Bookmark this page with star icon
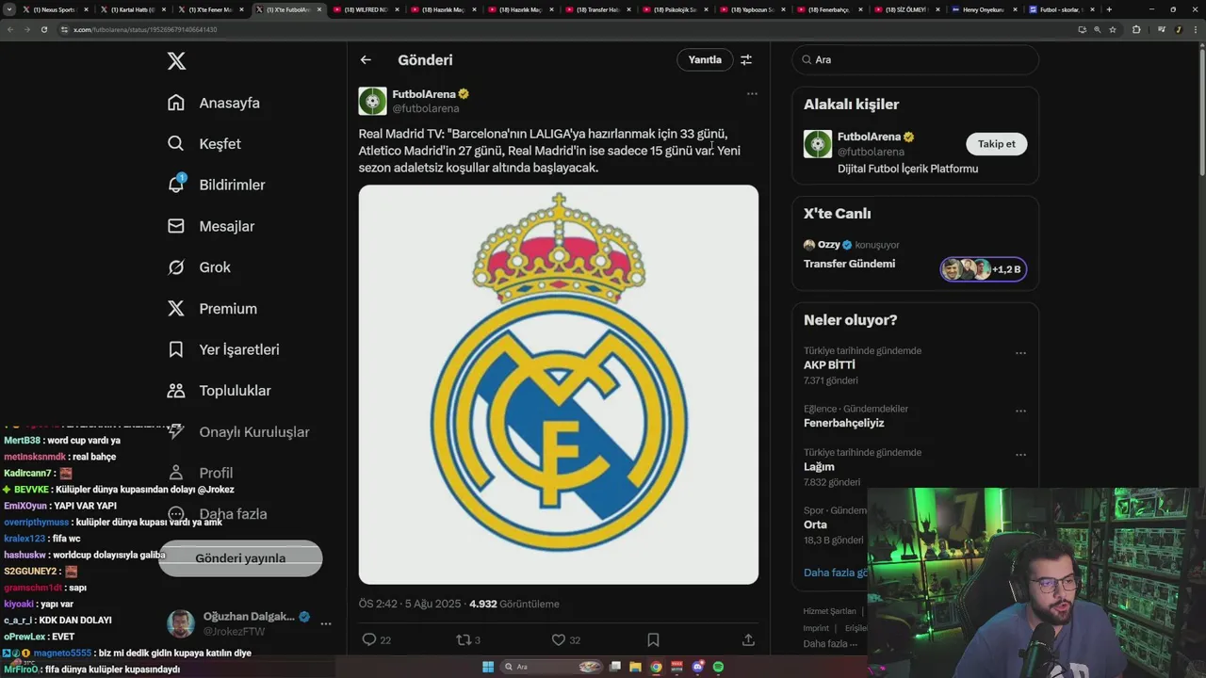This screenshot has height=678, width=1206. (x=1113, y=29)
